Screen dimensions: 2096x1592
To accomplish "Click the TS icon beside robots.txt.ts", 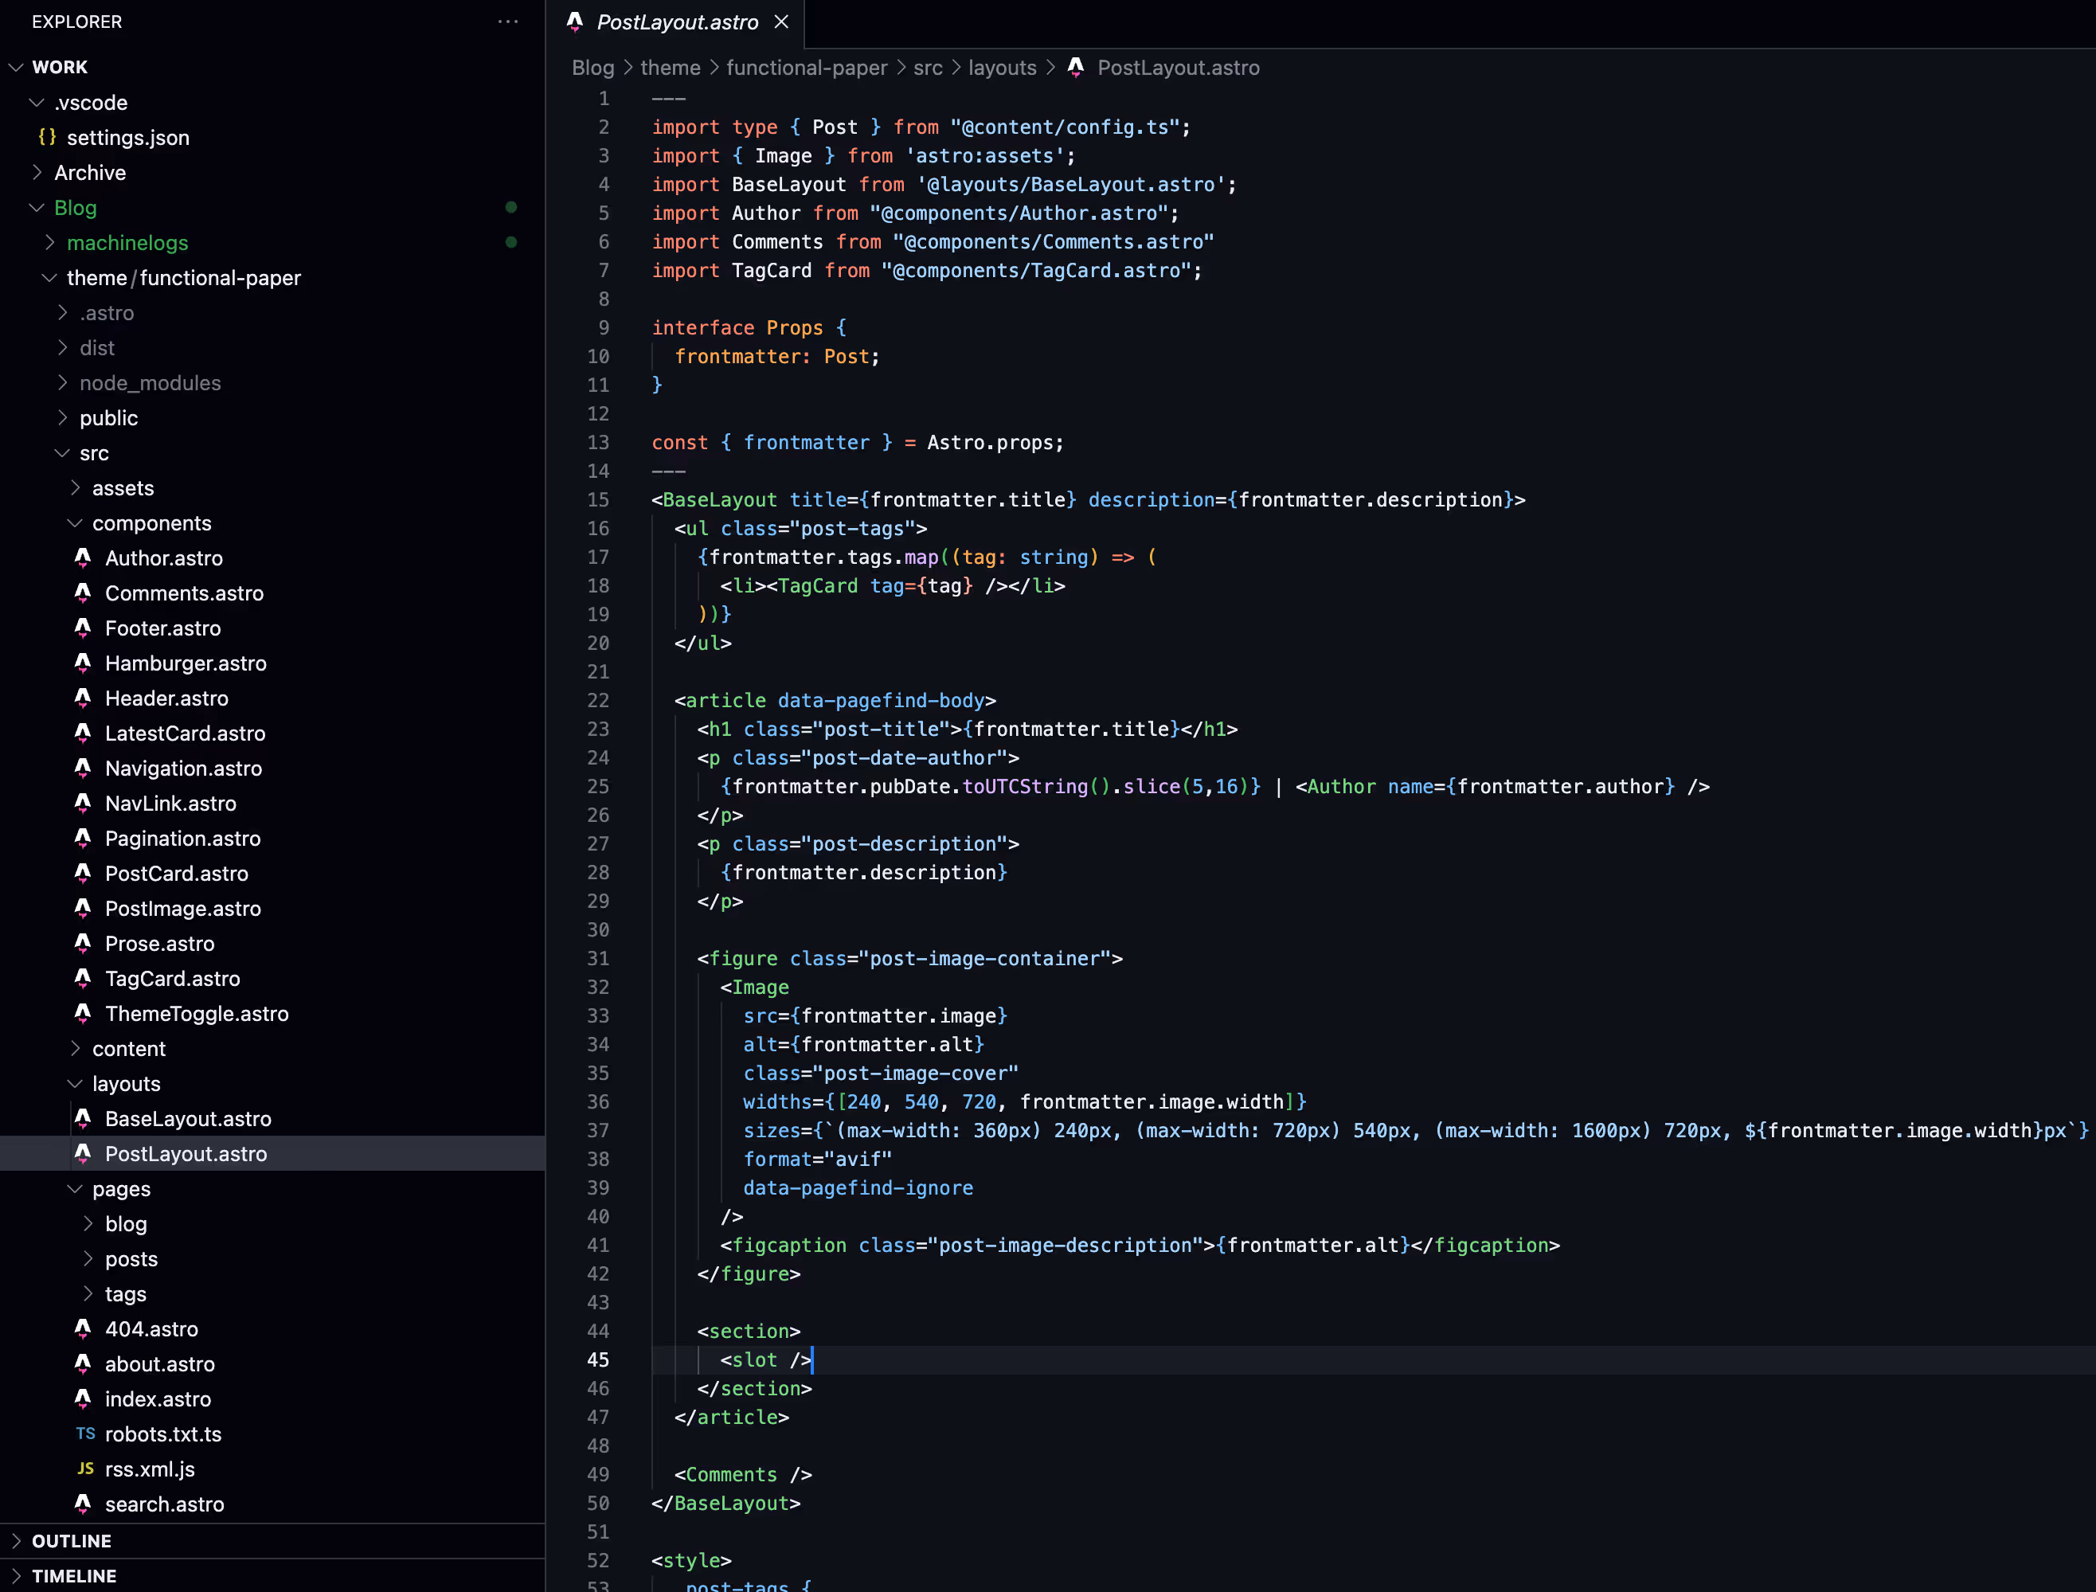I will (84, 1434).
